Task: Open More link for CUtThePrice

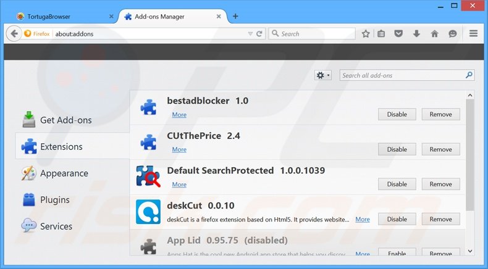Action: pos(179,149)
